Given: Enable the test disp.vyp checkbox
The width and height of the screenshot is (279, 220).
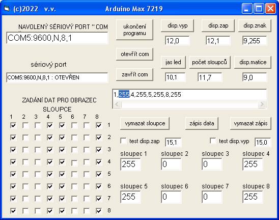Looking at the screenshot, I should click(213, 141).
